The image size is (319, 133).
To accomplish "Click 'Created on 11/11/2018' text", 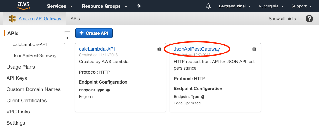I will (98, 55).
